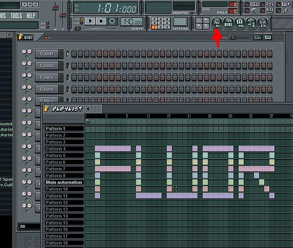The width and height of the screenshot is (293, 248).
Task: Arm recording with the Record button
Action: [112, 21]
